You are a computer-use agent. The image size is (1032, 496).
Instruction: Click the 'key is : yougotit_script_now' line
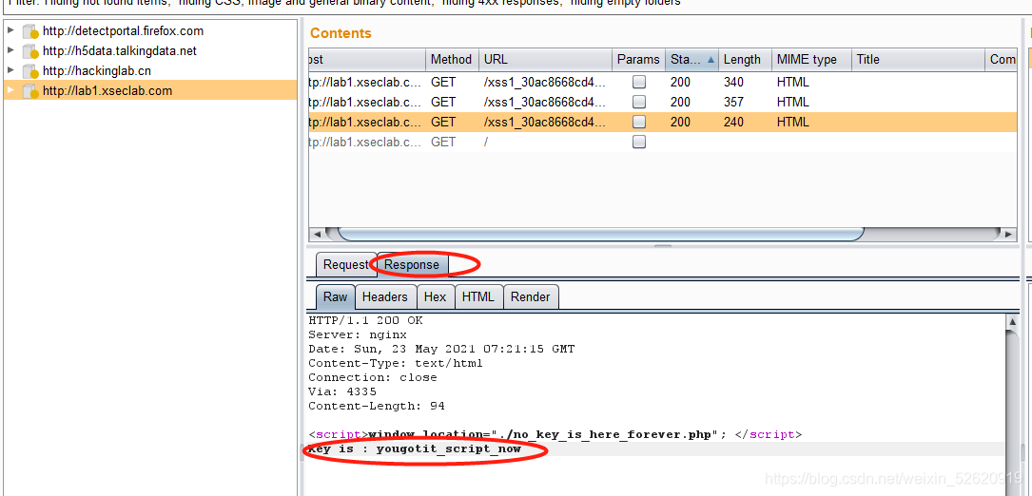coord(415,449)
